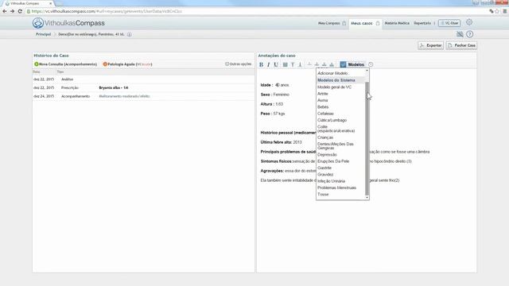
Task: Start a Nova Consulta (Acompanhamento)
Action: pyautogui.click(x=65, y=64)
